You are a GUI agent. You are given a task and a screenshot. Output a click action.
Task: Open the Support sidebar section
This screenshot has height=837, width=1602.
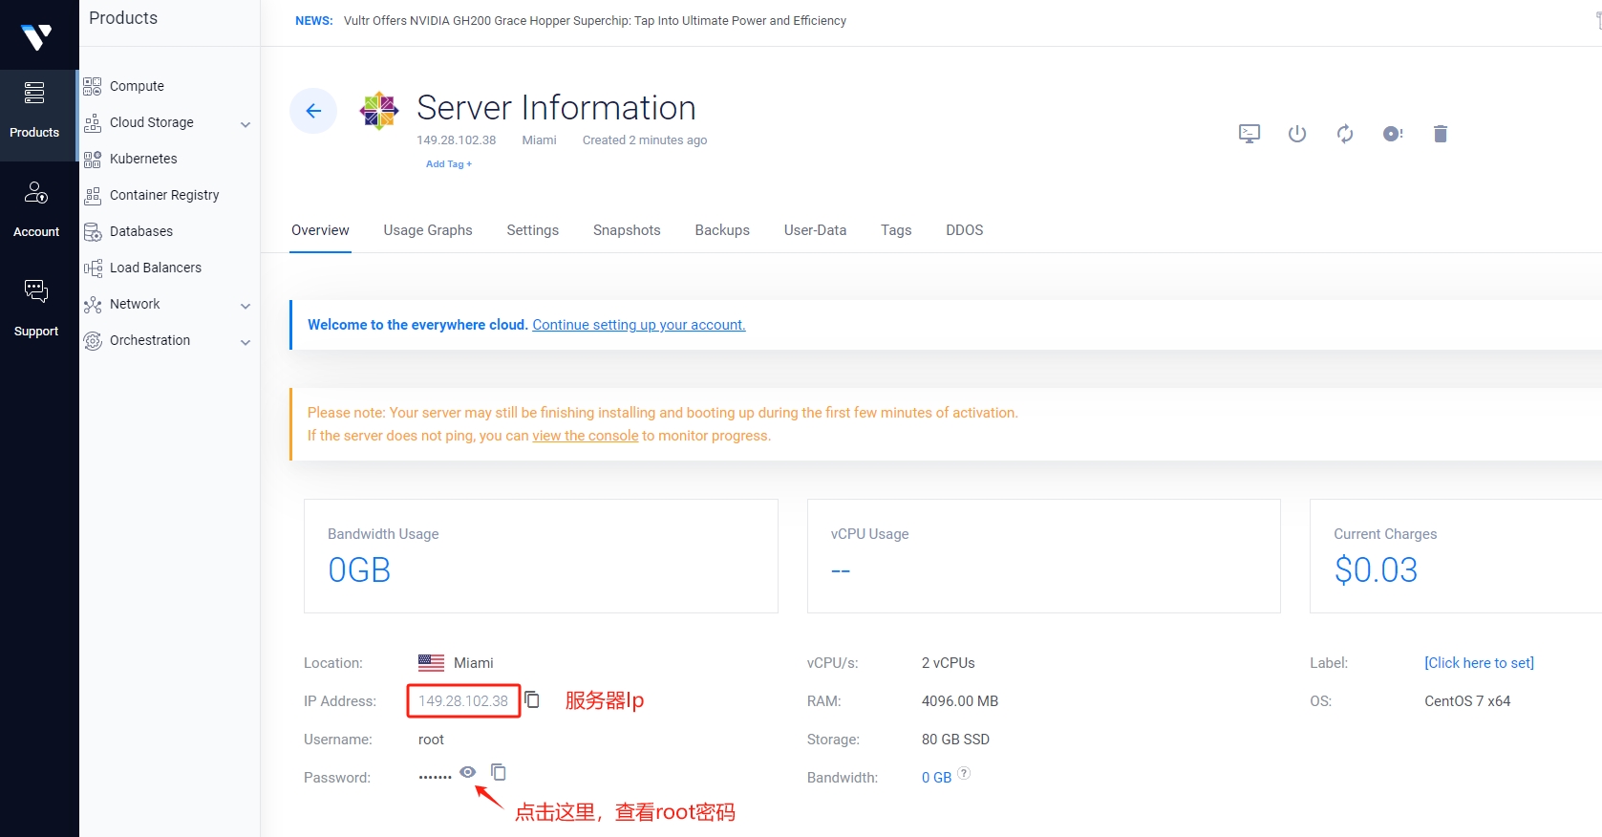coord(36,309)
